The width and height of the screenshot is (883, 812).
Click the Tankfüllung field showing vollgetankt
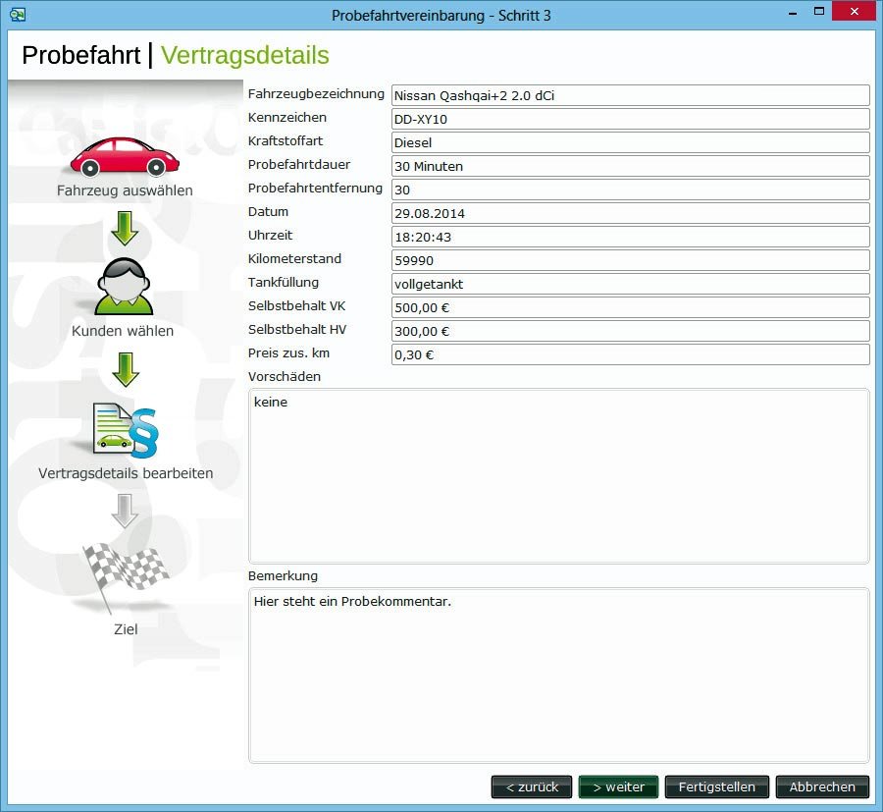[x=631, y=285]
